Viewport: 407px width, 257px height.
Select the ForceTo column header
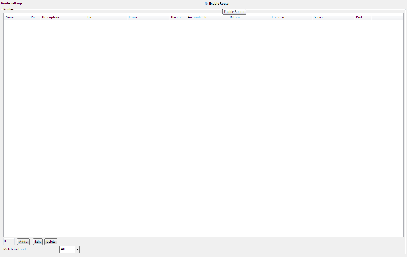291,17
